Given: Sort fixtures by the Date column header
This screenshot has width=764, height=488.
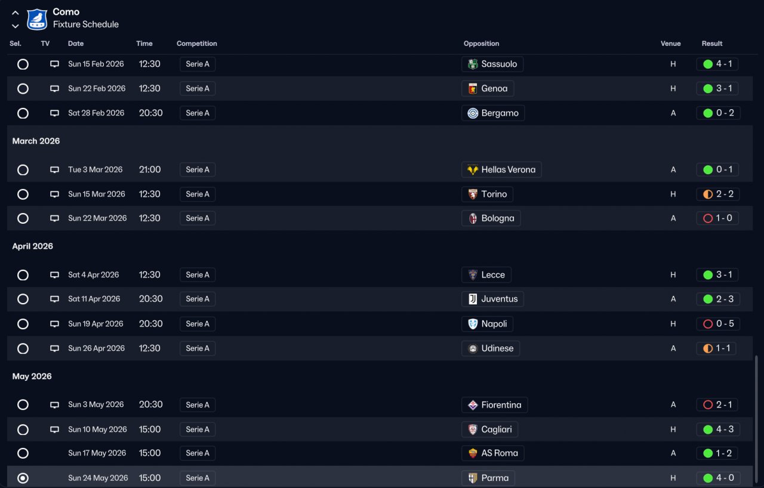Looking at the screenshot, I should [76, 44].
